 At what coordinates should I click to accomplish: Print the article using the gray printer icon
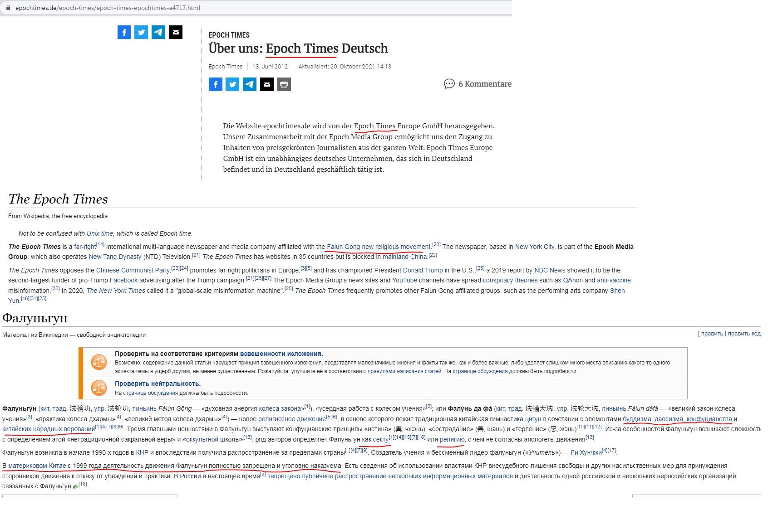click(284, 84)
